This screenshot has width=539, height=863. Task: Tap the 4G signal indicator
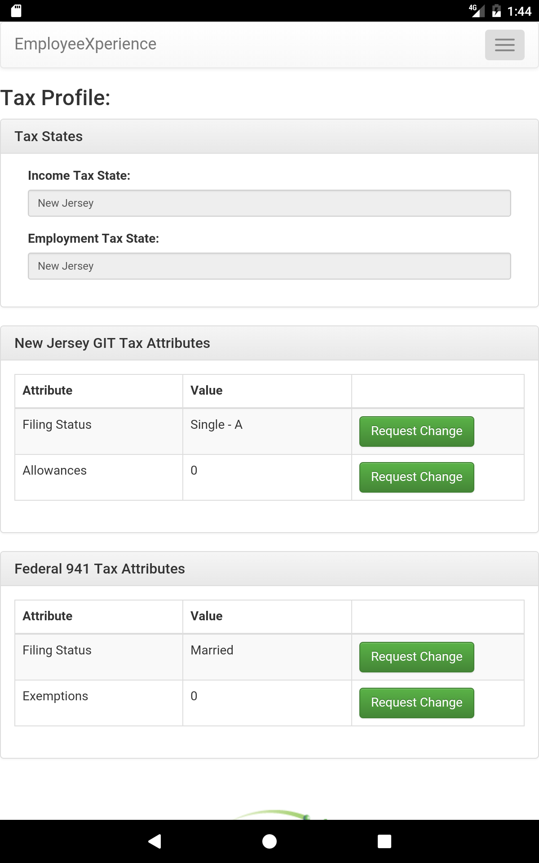[477, 11]
